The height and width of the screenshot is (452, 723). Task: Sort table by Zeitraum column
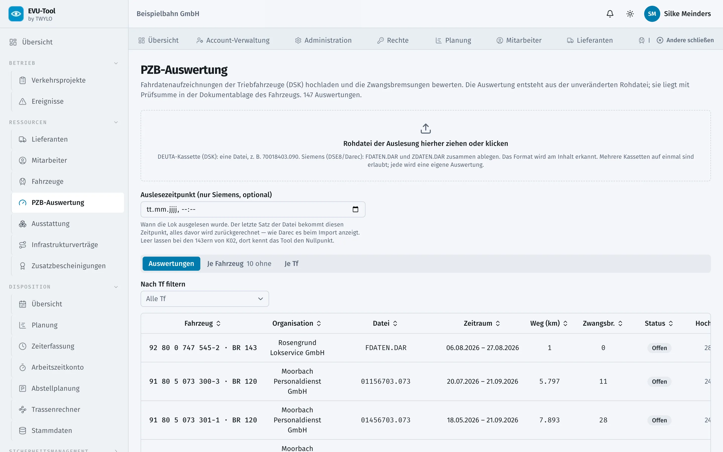pos(481,323)
